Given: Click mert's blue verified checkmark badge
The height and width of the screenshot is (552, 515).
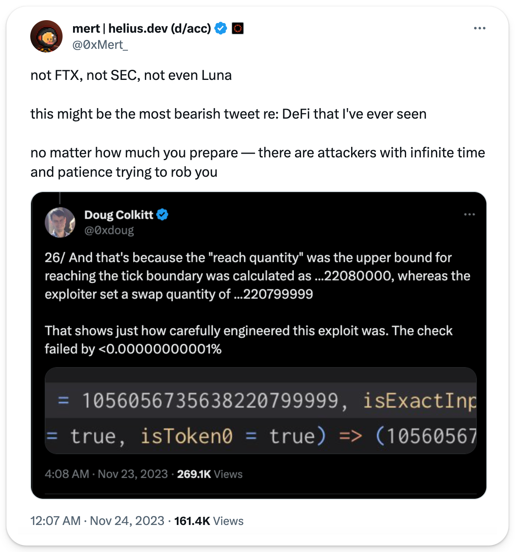Looking at the screenshot, I should [x=221, y=29].
